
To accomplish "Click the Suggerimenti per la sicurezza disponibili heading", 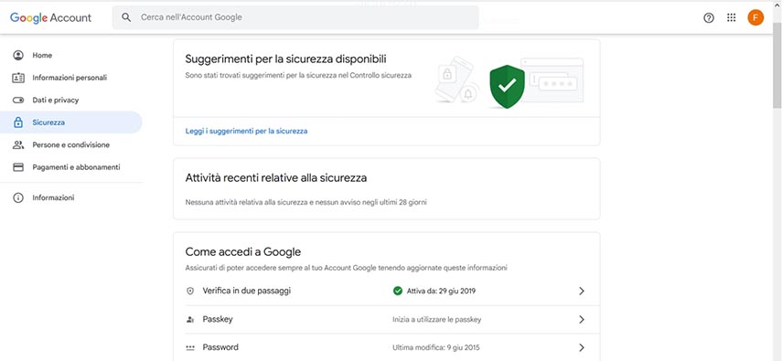I will [x=285, y=58].
